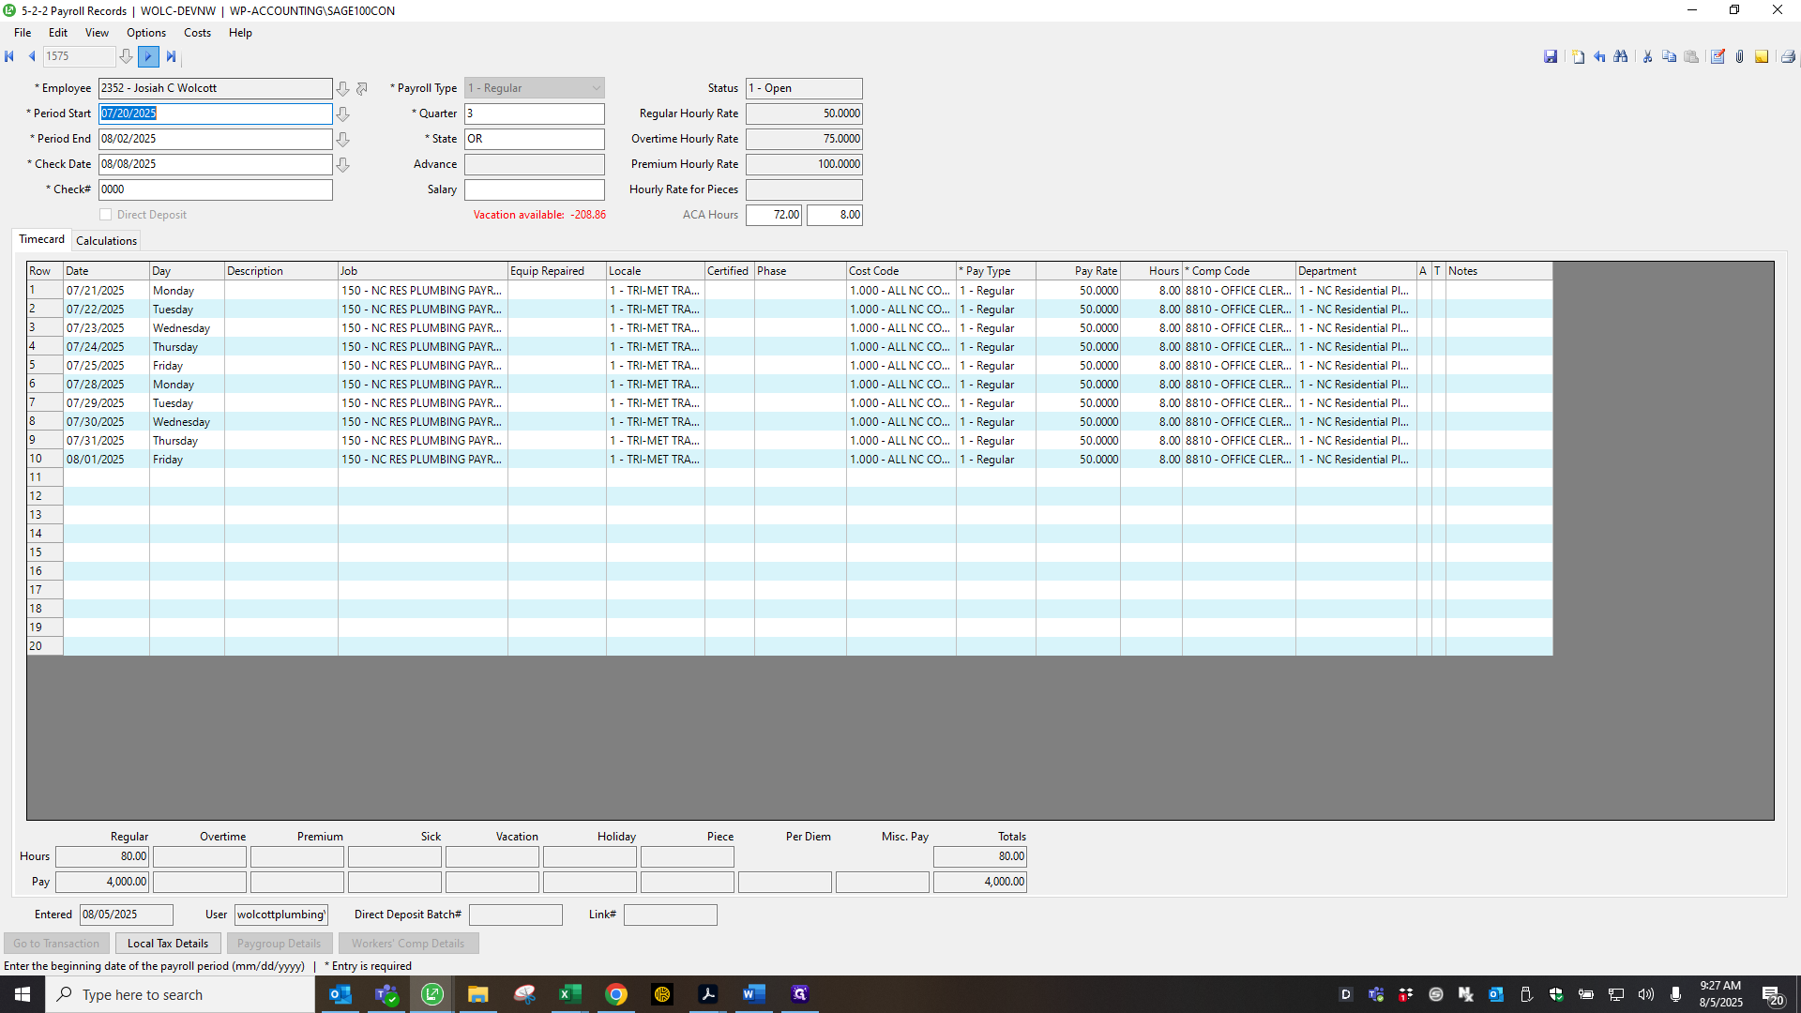
Task: Select the Timecard tab
Action: coord(42,240)
